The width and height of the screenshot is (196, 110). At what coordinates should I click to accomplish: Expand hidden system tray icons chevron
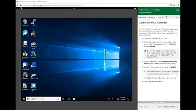pos(113,99)
